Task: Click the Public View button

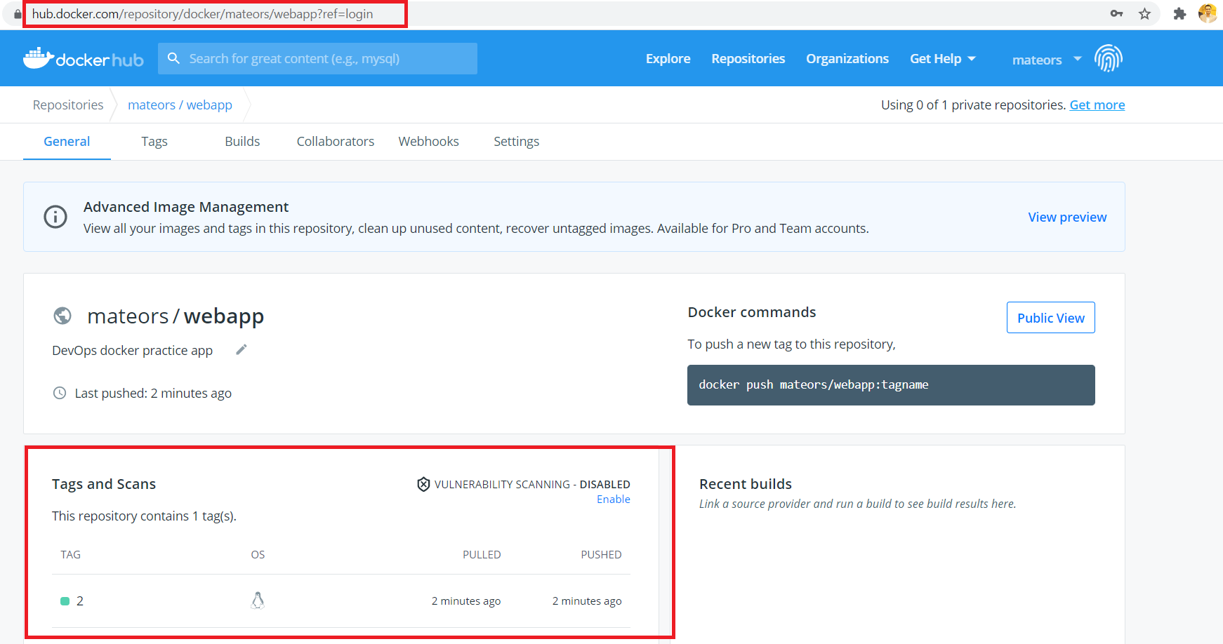Action: tap(1051, 318)
